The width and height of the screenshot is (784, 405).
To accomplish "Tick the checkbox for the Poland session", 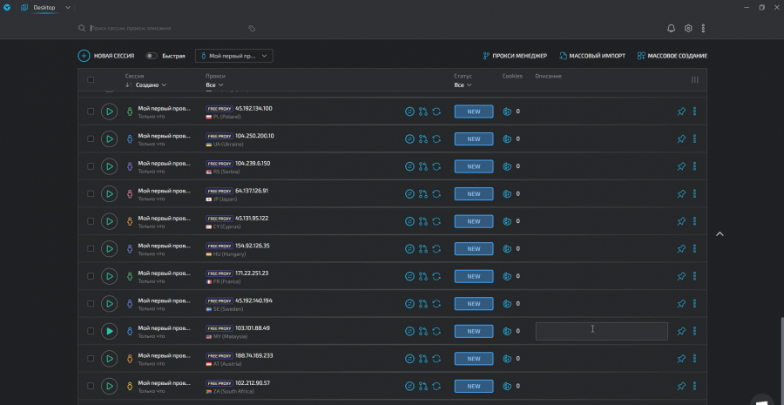I will [x=91, y=111].
